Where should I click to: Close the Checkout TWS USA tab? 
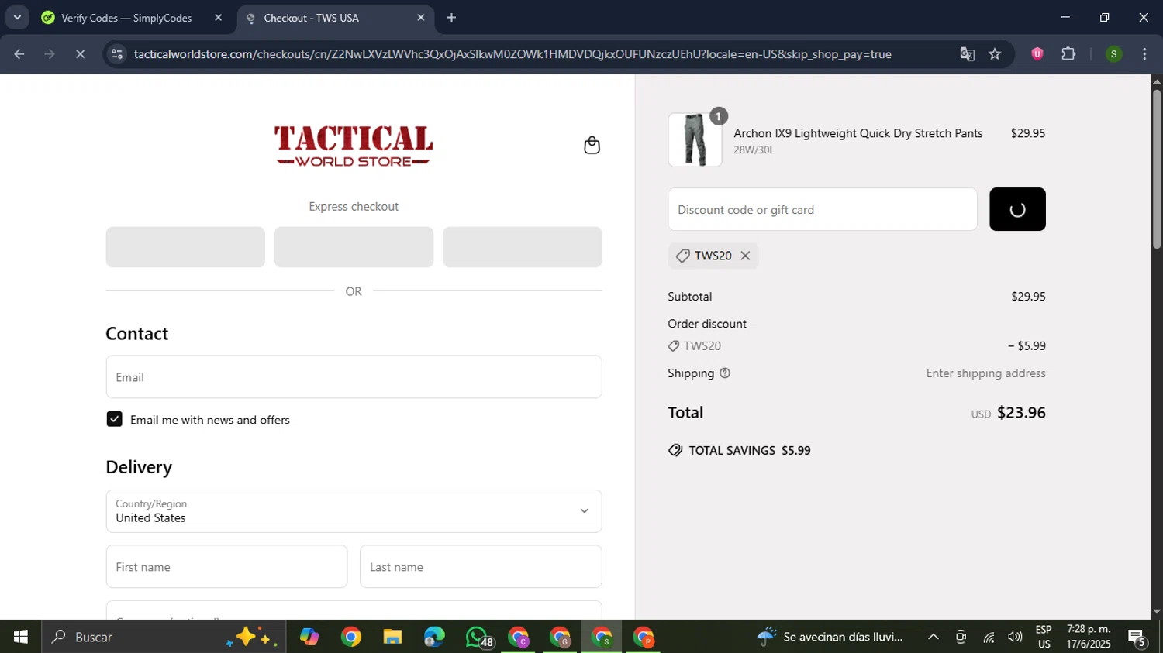(421, 18)
